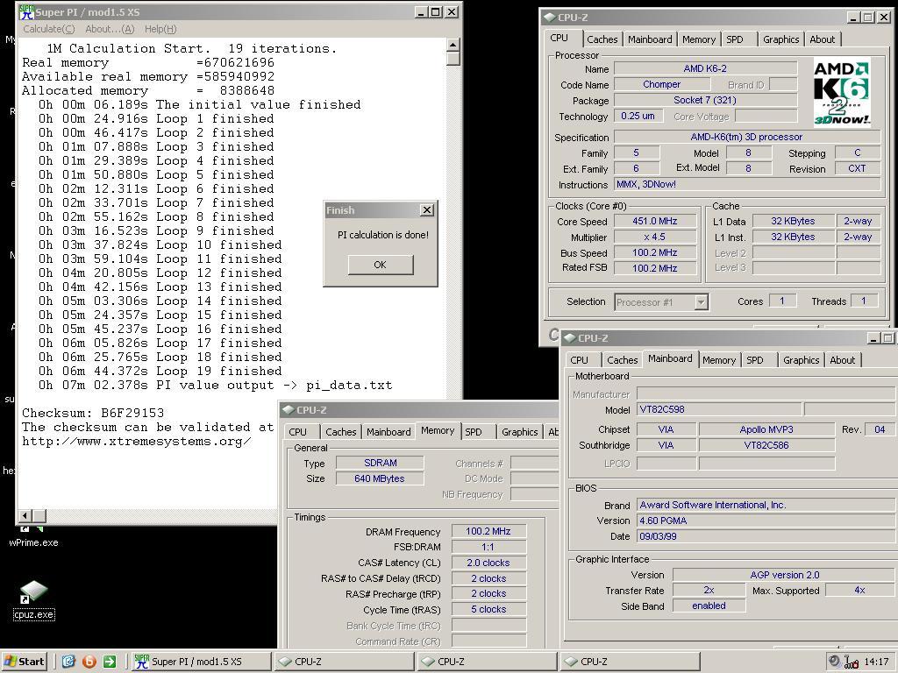
Task: Click the Core Speed 451.0 MHz value
Action: point(655,221)
